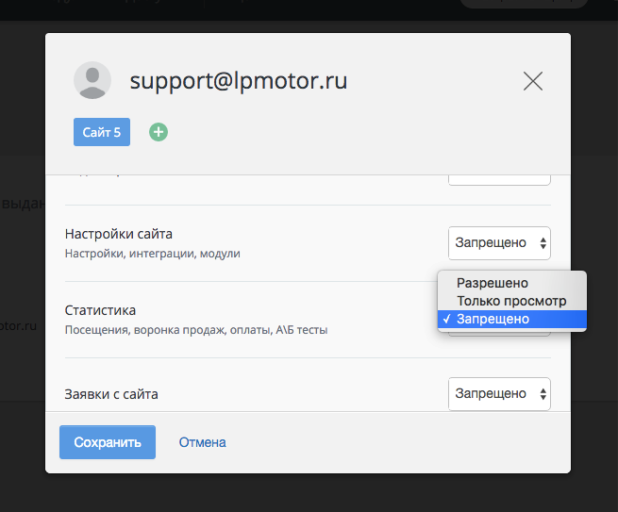This screenshot has height=512, width=618.
Task: Click the user avatar icon
Action: click(92, 80)
